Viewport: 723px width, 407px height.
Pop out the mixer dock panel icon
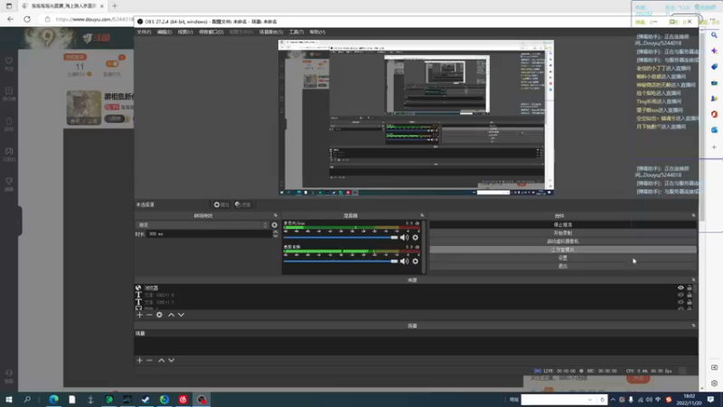[x=422, y=215]
